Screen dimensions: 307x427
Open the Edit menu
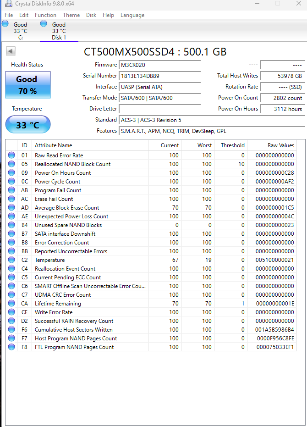24,15
